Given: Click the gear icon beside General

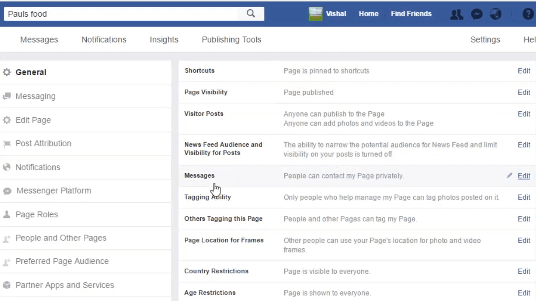Looking at the screenshot, I should click(x=7, y=72).
